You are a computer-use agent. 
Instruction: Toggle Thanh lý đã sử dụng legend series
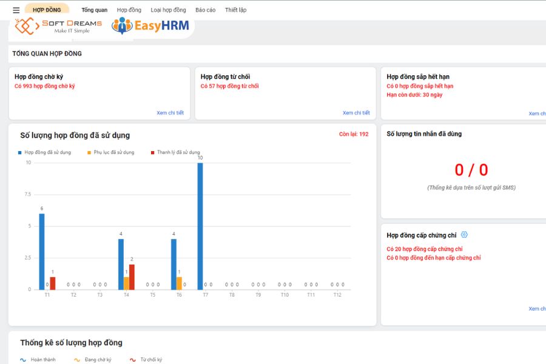coord(175,152)
